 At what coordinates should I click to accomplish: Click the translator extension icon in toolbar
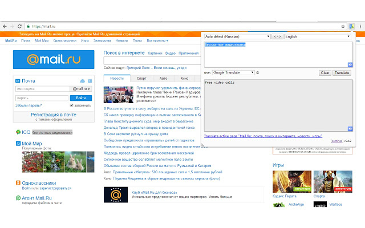point(352,26)
